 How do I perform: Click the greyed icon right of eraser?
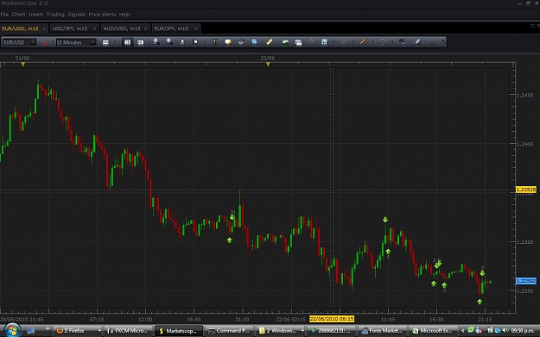[433, 42]
